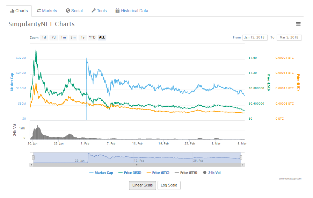This screenshot has height=198, width=313.
Task: Switch to the Markets tab
Action: click(x=47, y=11)
